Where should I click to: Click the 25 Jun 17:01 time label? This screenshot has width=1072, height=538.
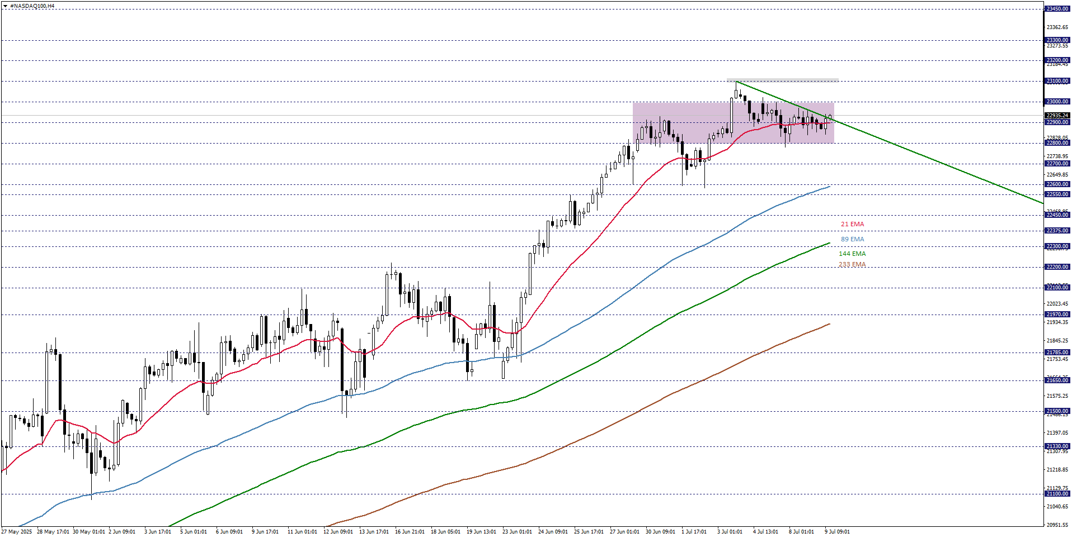pos(589,532)
